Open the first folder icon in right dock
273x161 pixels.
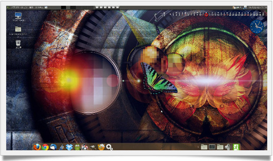tap(204, 147)
